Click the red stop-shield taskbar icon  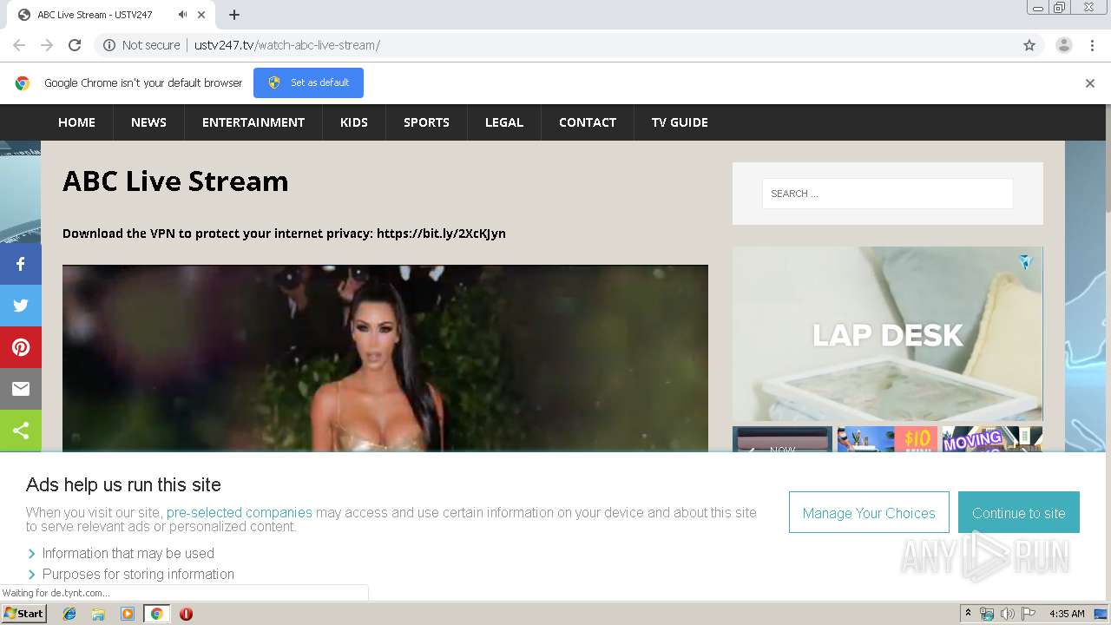coord(186,614)
